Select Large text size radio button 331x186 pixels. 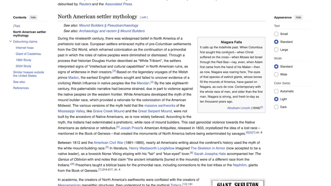click(276, 50)
